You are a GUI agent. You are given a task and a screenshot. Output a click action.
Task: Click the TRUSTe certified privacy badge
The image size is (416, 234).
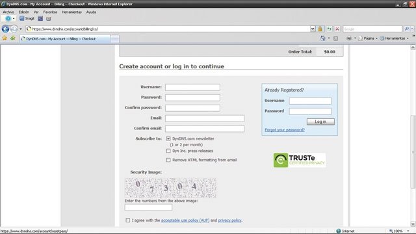point(300,160)
